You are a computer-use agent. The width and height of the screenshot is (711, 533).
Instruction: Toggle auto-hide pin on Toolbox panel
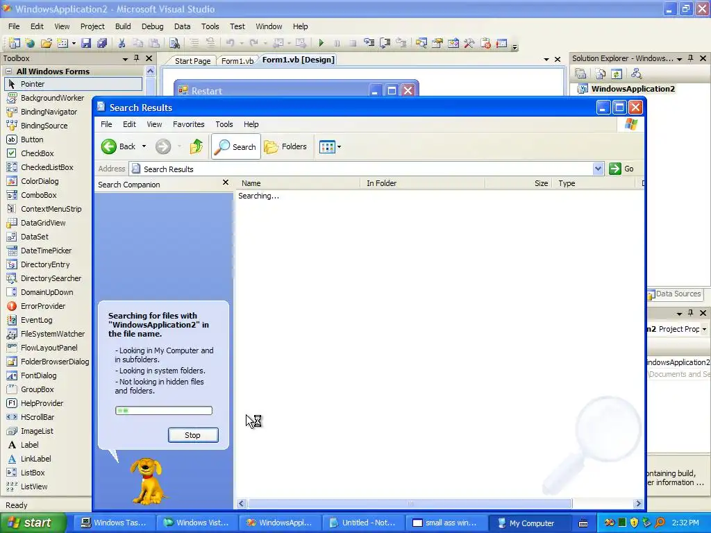[137, 58]
